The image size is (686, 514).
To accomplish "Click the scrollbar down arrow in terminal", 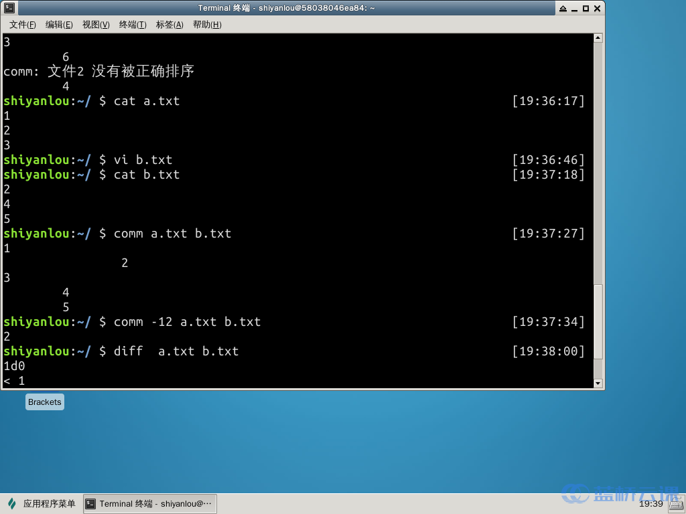I will 598,383.
